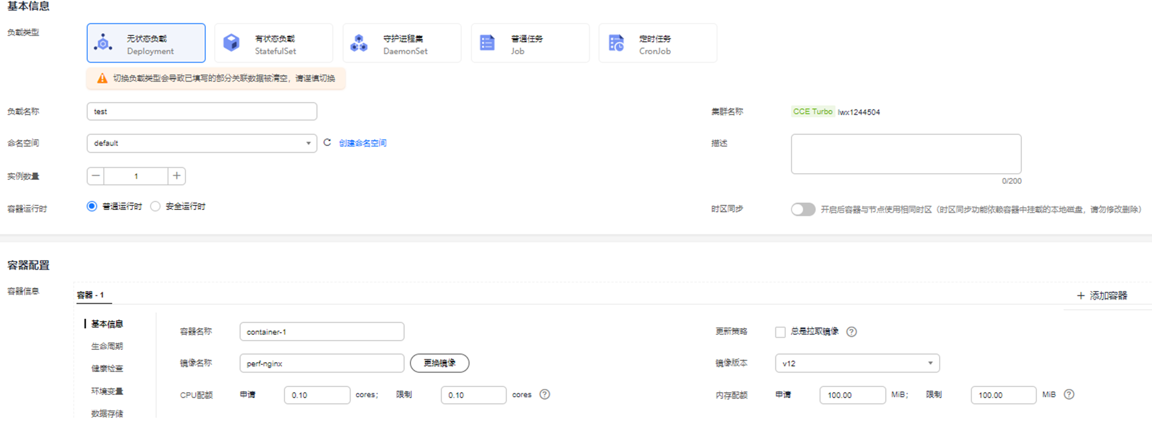Image resolution: width=1152 pixels, height=426 pixels.
Task: Click the memory 限制 value field
Action: click(1003, 395)
